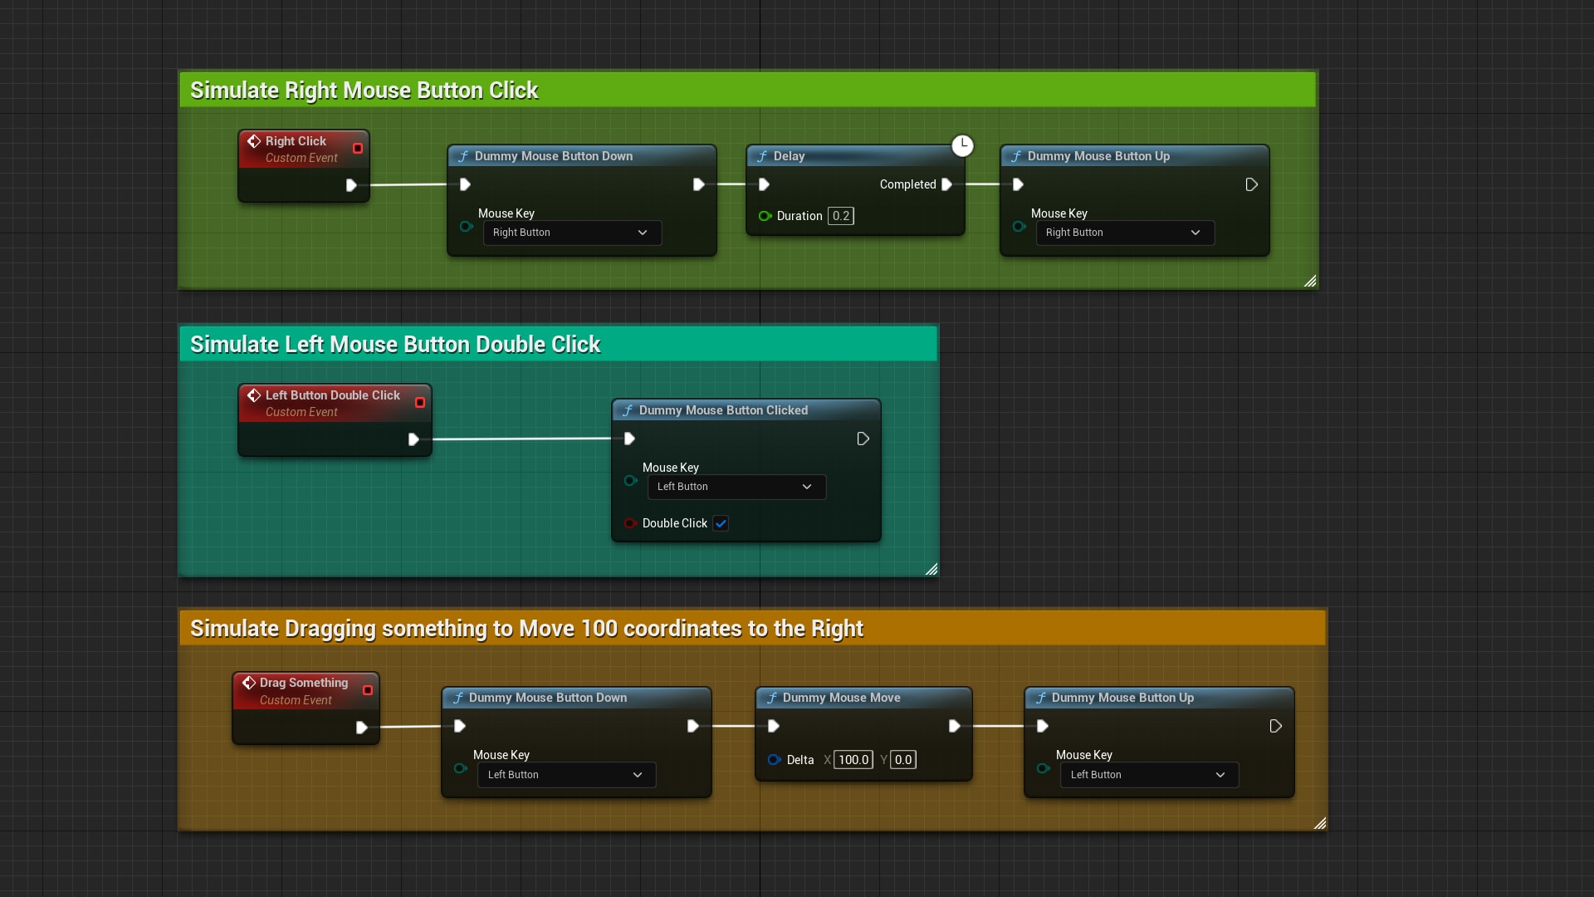Click the exec output pin of Dummy Mouse Button Up

coord(1251,184)
